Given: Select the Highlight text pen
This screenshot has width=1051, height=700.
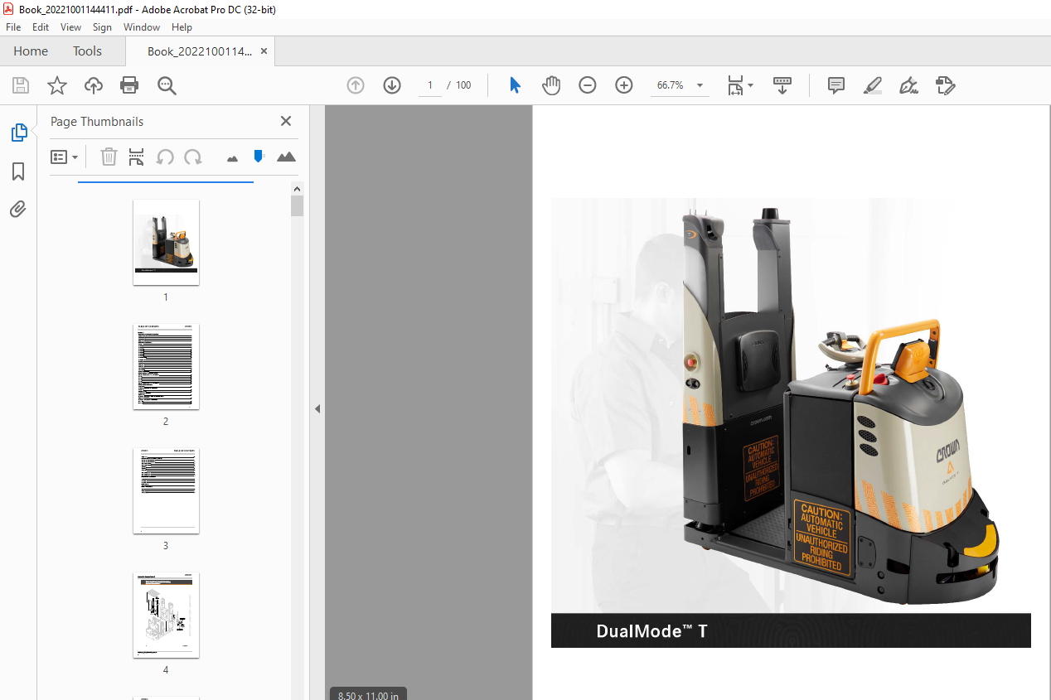Looking at the screenshot, I should 872,85.
